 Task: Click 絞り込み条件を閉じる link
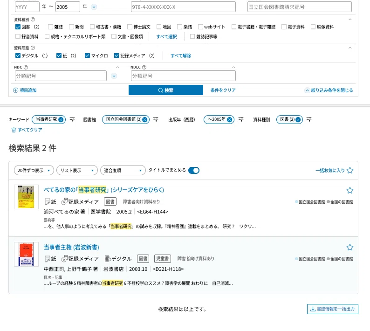pyautogui.click(x=329, y=90)
